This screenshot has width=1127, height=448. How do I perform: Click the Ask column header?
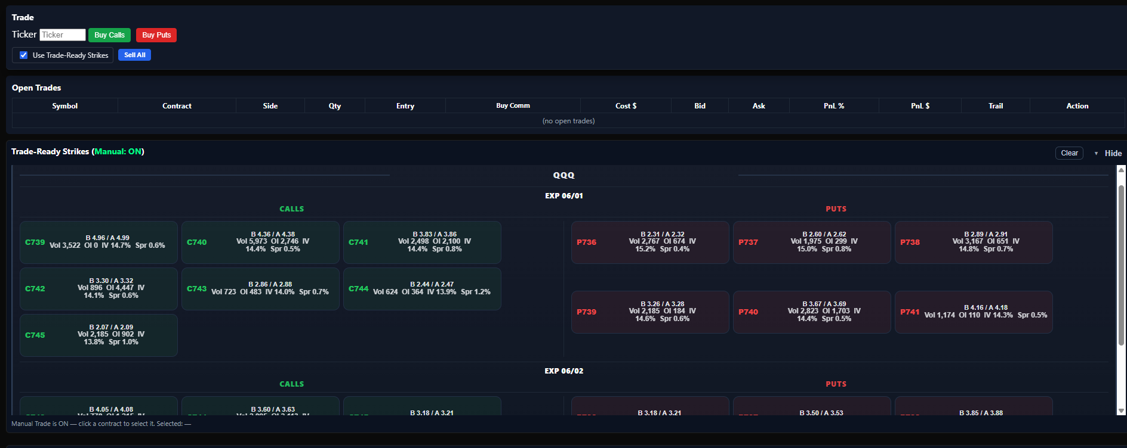click(x=759, y=106)
